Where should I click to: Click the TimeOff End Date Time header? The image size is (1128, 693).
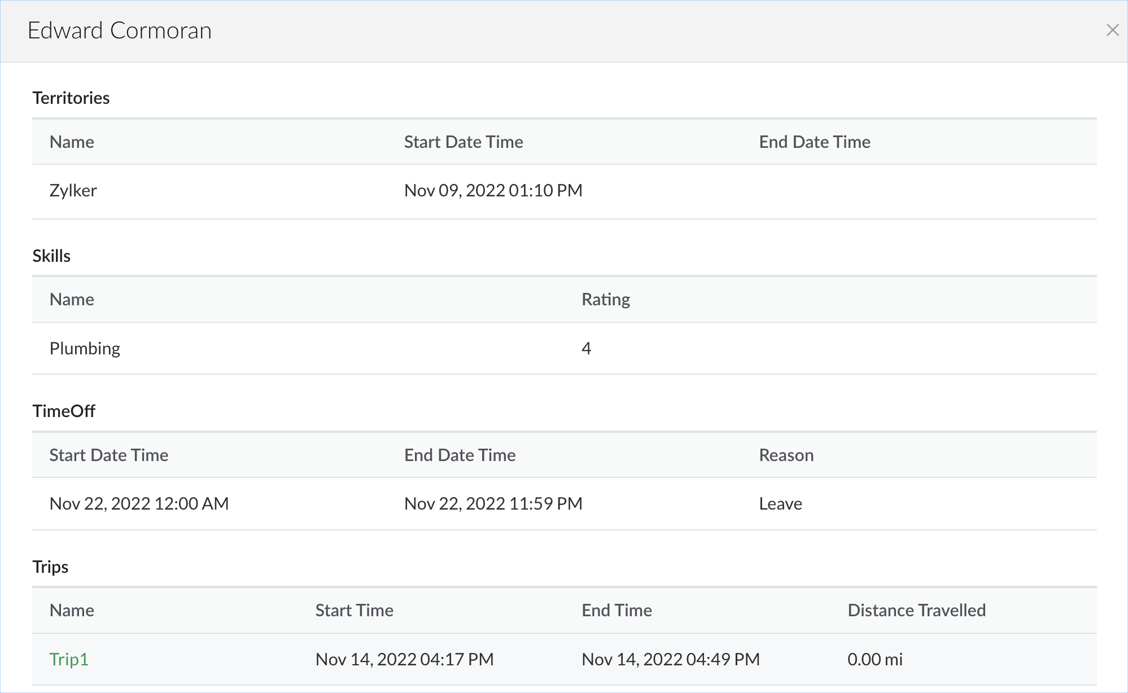tap(460, 455)
